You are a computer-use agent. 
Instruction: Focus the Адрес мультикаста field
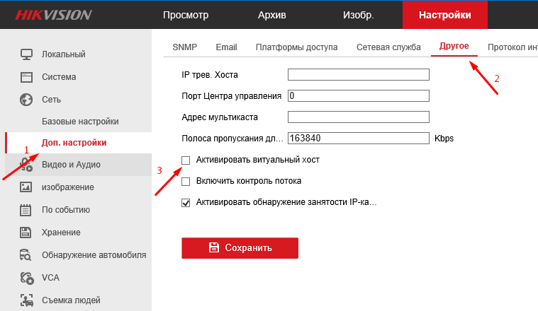pyautogui.click(x=359, y=117)
